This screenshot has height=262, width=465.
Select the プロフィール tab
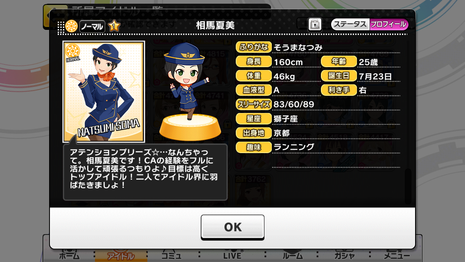(388, 24)
